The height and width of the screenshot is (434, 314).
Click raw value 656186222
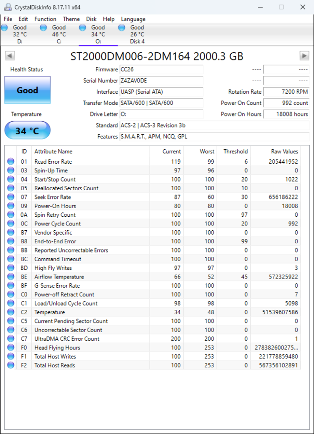(283, 197)
